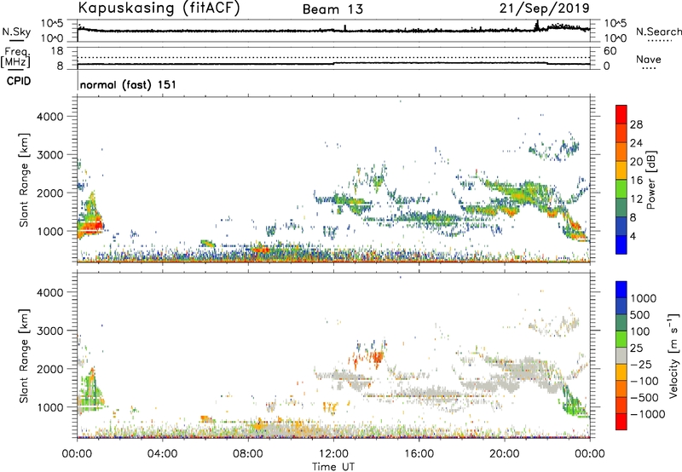Click the '4000' tick of the power panel
The width and height of the screenshot is (682, 472).
pyautogui.click(x=49, y=117)
